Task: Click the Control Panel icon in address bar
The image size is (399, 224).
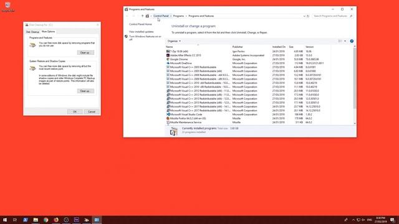Action: pyautogui.click(x=147, y=16)
